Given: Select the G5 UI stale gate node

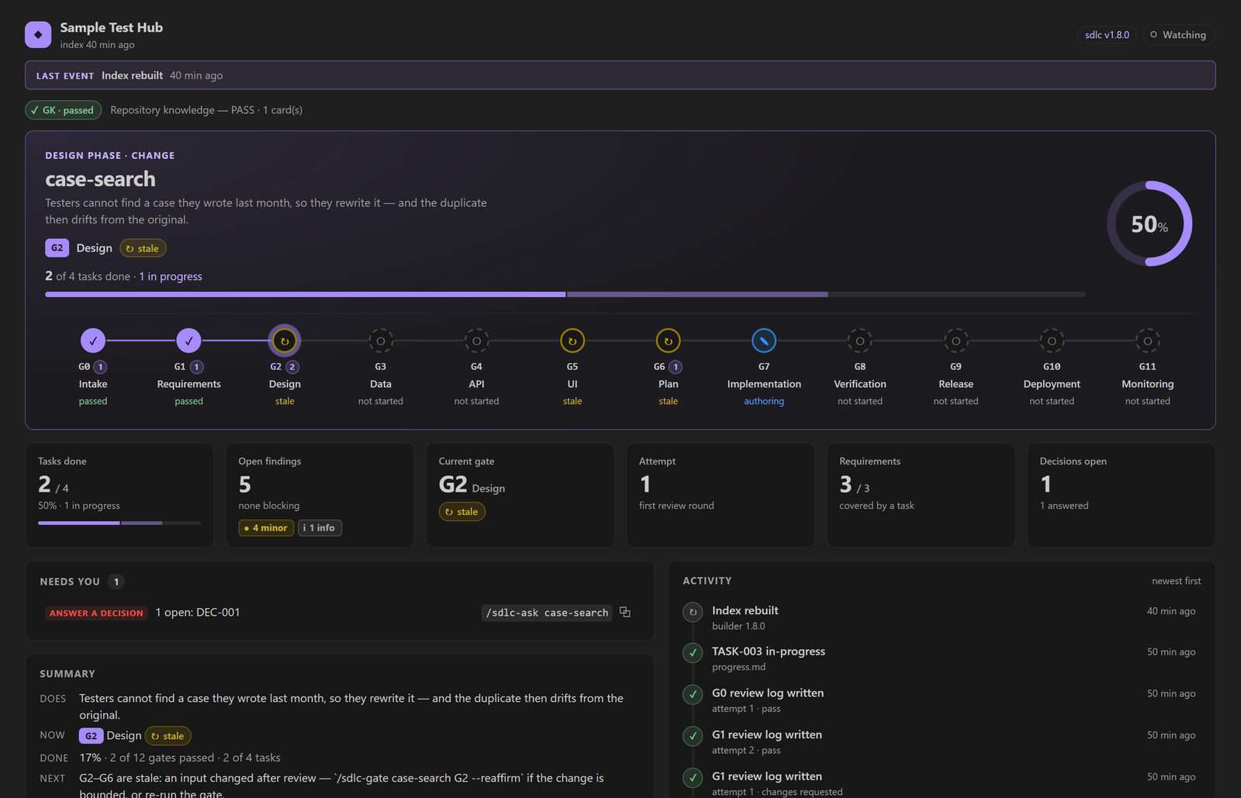Looking at the screenshot, I should click(x=572, y=340).
